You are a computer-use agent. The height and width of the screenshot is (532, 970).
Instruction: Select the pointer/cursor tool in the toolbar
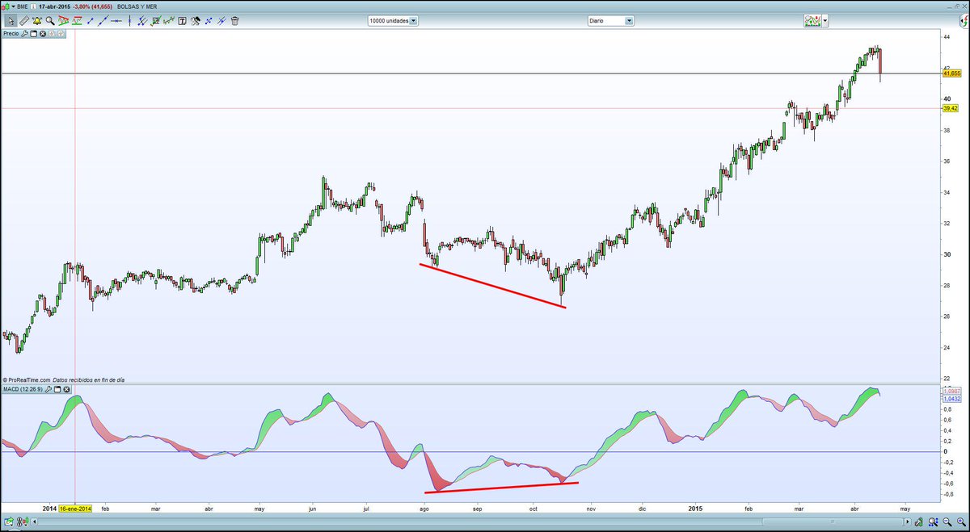(x=11, y=20)
